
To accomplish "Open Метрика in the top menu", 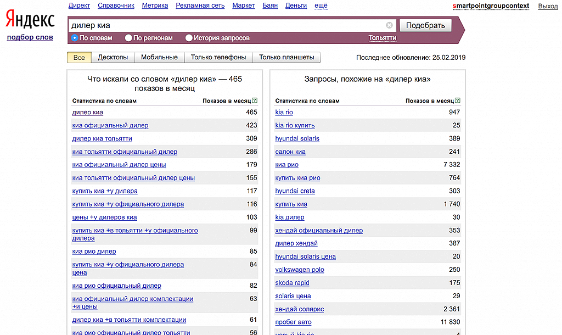I will (x=155, y=5).
